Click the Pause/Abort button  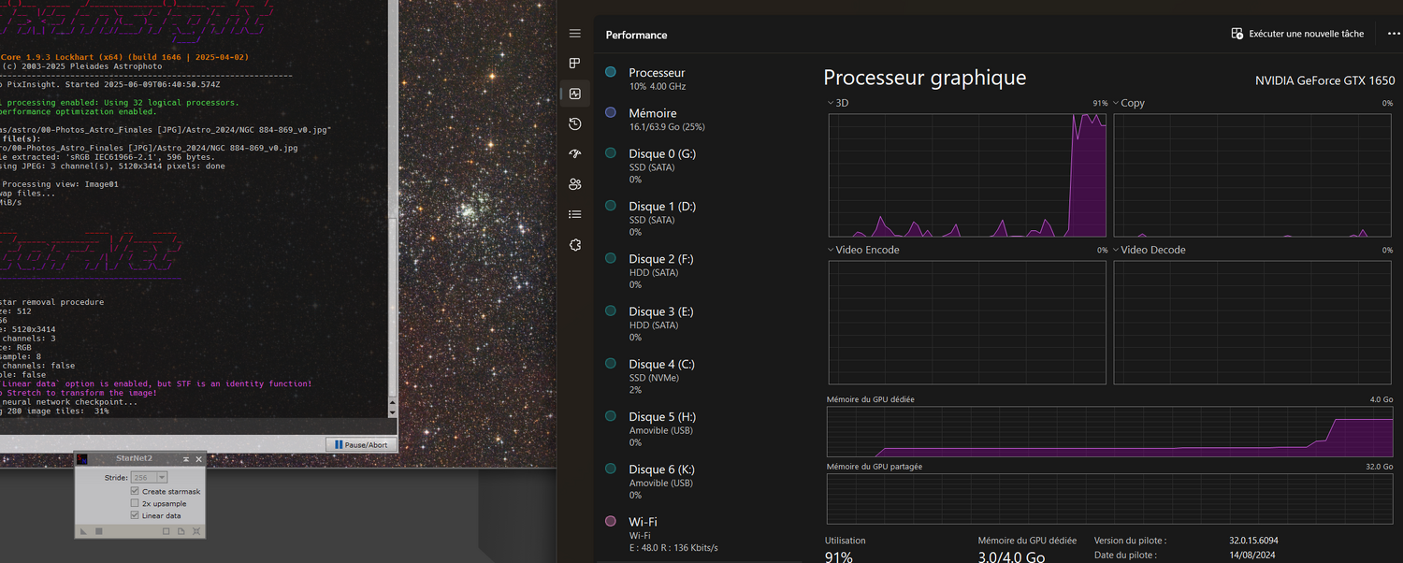361,444
